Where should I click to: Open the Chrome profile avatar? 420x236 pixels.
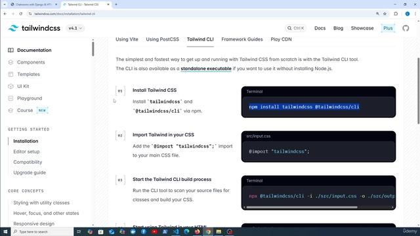click(407, 14)
